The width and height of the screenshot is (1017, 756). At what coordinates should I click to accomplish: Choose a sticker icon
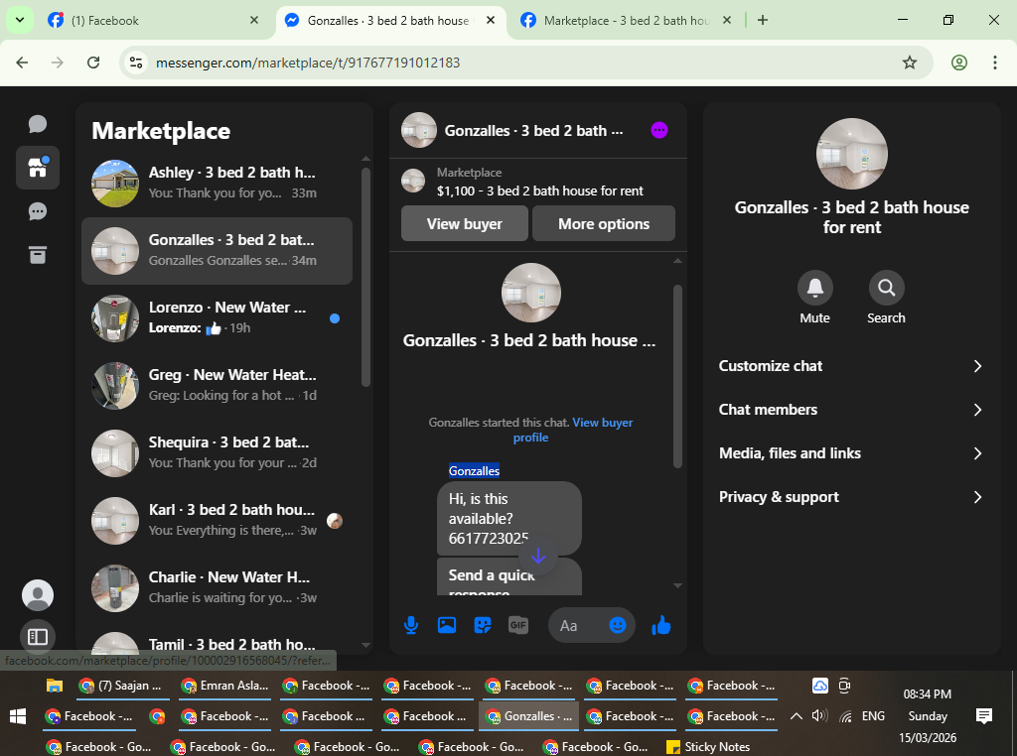tap(483, 625)
